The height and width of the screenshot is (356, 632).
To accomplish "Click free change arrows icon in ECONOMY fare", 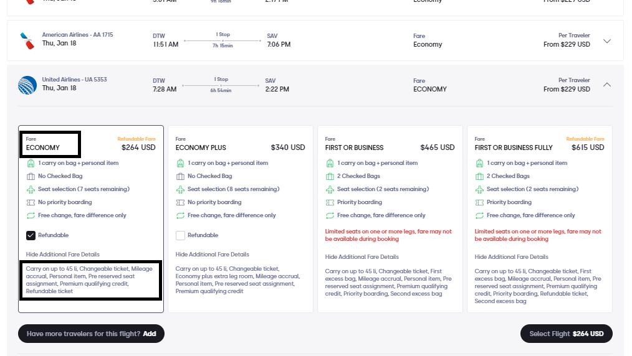I will pyautogui.click(x=31, y=215).
